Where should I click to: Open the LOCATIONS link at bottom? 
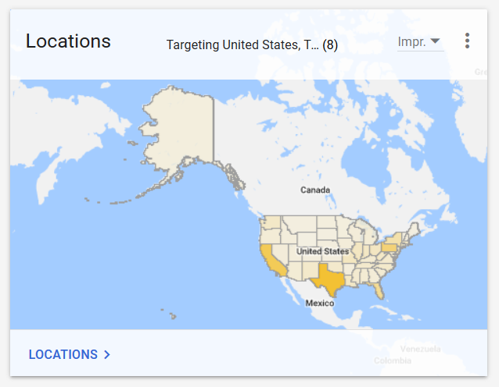pyautogui.click(x=70, y=354)
